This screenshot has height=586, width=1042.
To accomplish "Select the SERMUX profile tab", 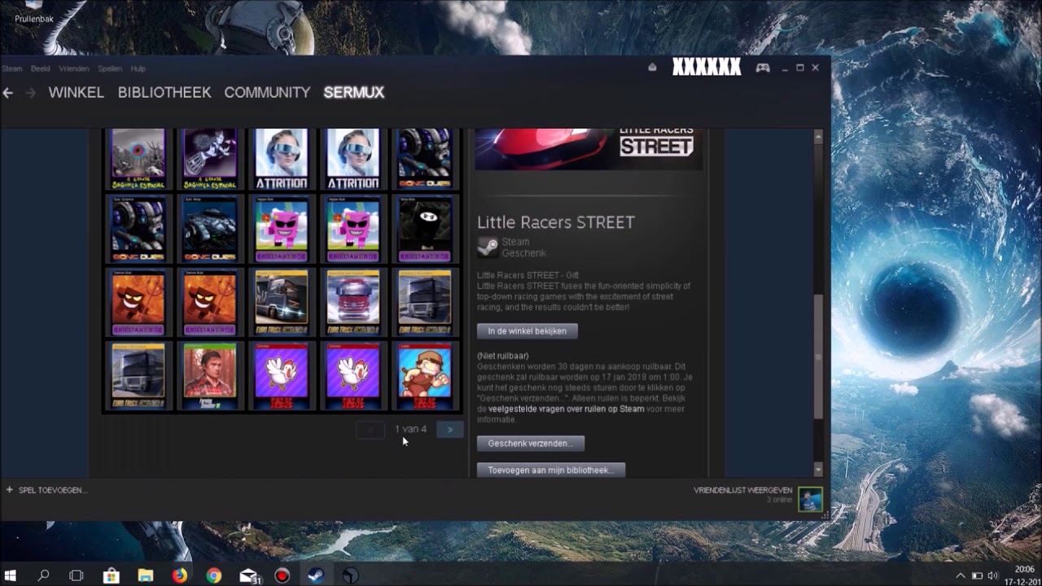I will tap(353, 93).
